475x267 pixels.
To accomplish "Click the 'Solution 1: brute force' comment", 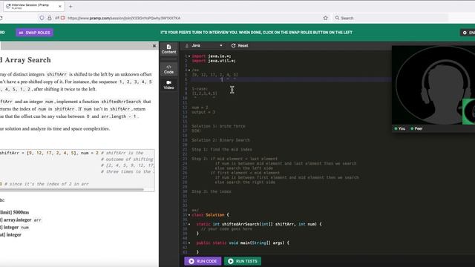I will pyautogui.click(x=218, y=126).
